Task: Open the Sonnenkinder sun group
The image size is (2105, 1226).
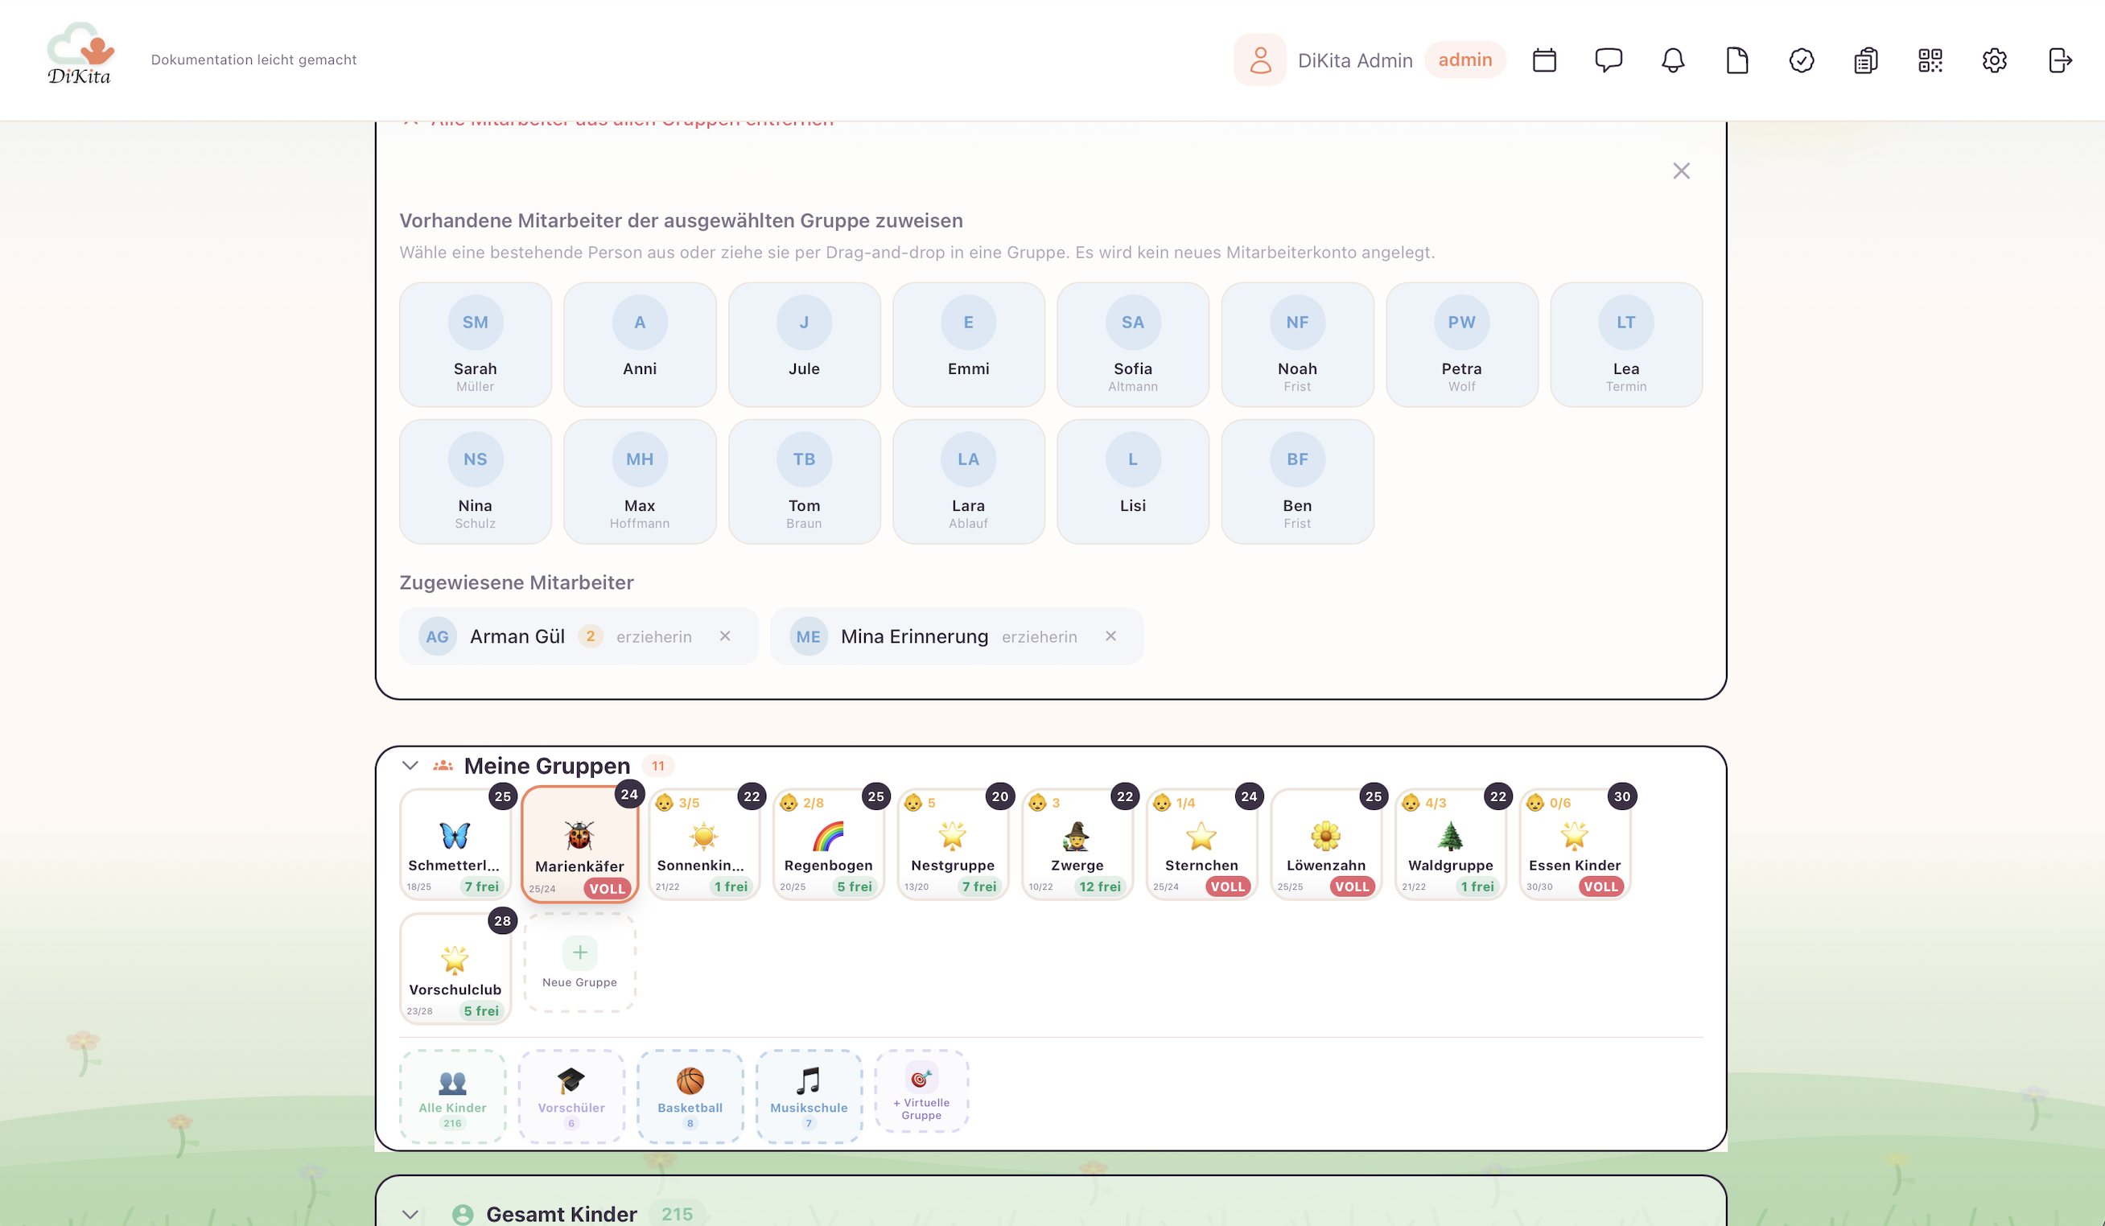Action: tap(704, 845)
